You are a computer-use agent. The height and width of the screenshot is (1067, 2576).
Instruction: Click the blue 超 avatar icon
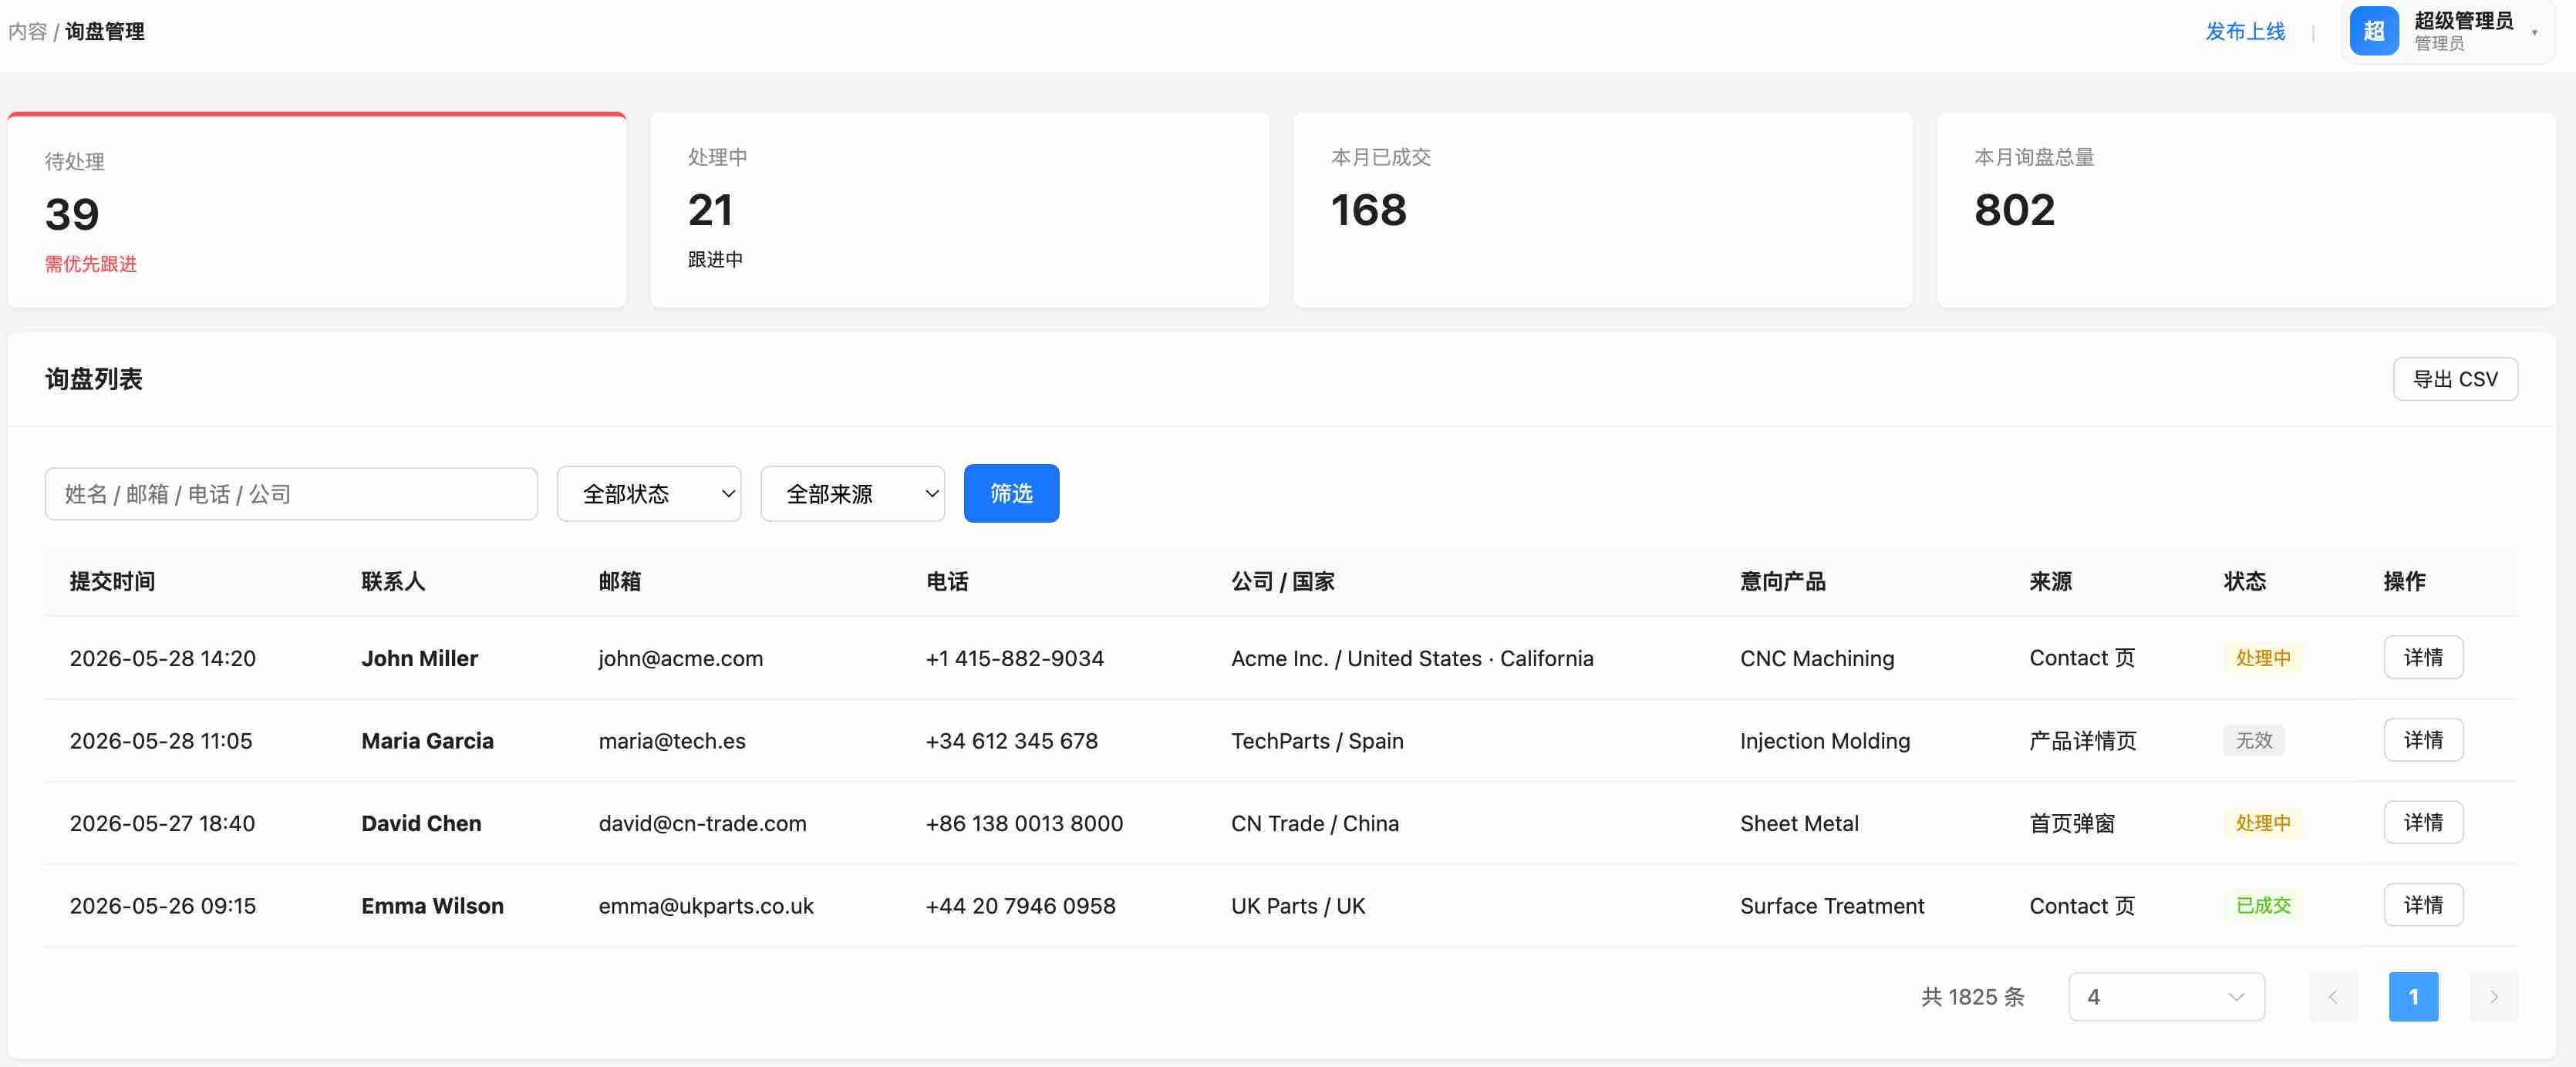[2373, 31]
